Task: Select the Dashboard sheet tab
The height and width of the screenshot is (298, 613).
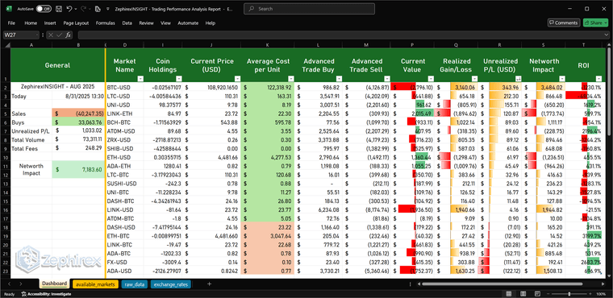Action: tap(54, 284)
